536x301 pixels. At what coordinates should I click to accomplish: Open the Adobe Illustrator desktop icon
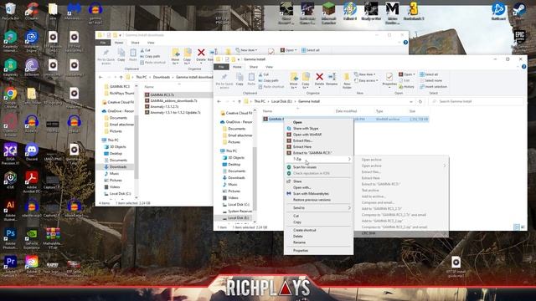10,210
